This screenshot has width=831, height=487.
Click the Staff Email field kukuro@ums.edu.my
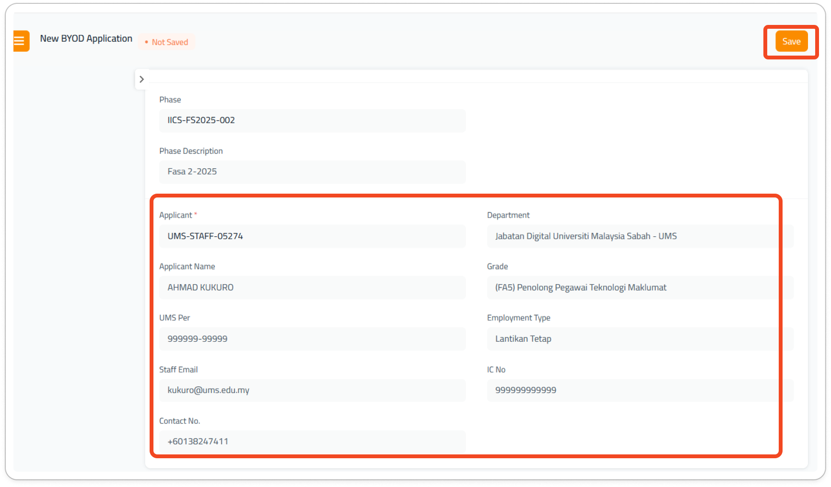coord(312,390)
